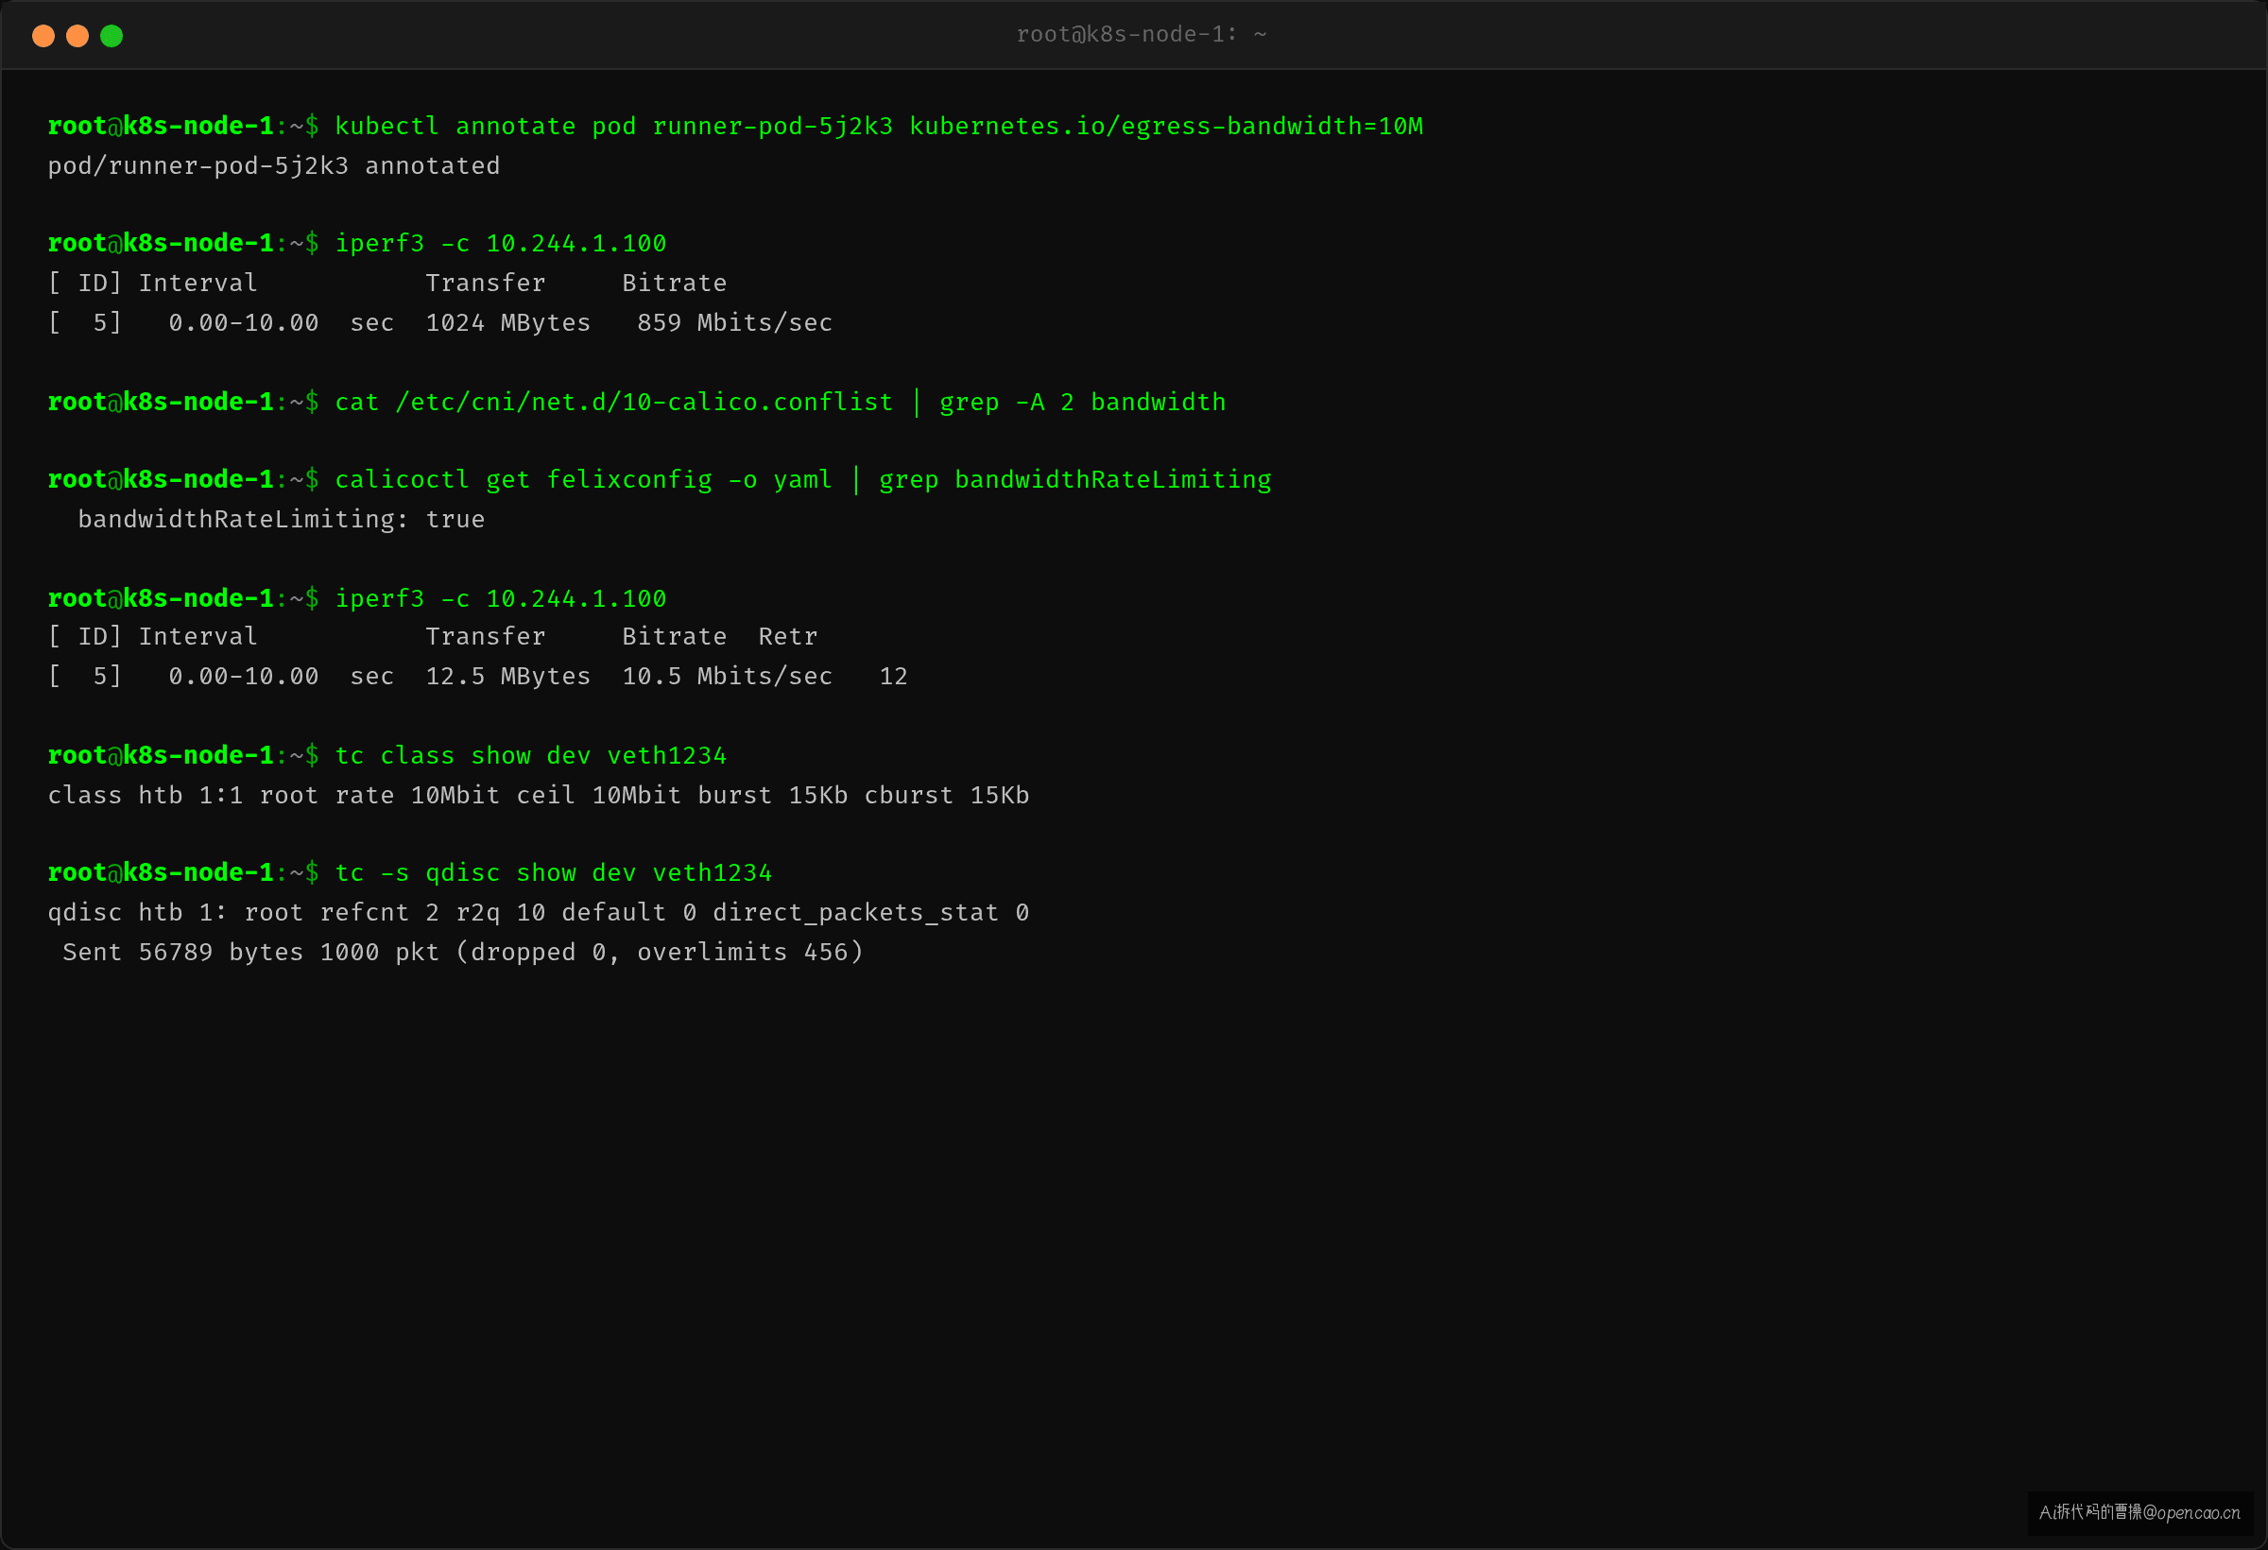
Task: Click the red close window button
Action: point(43,36)
